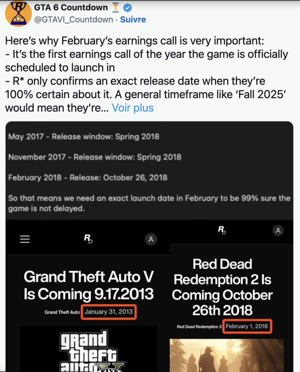
Task: Open the GTA 6 Countdown display name
Action: click(x=71, y=8)
